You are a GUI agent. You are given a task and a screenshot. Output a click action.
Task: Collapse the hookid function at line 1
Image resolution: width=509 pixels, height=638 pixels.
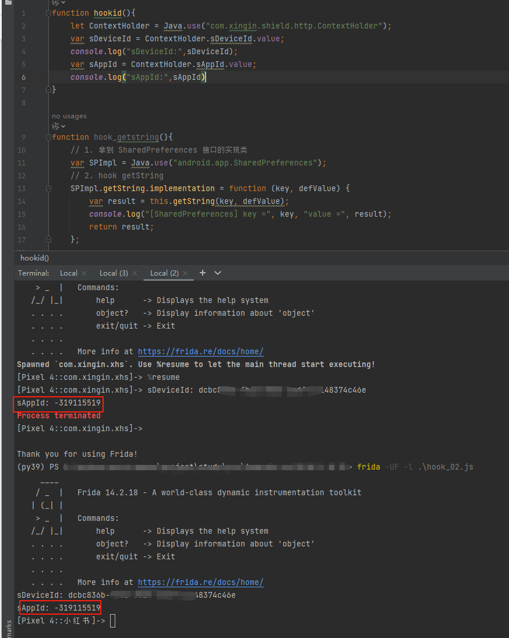pyautogui.click(x=48, y=13)
